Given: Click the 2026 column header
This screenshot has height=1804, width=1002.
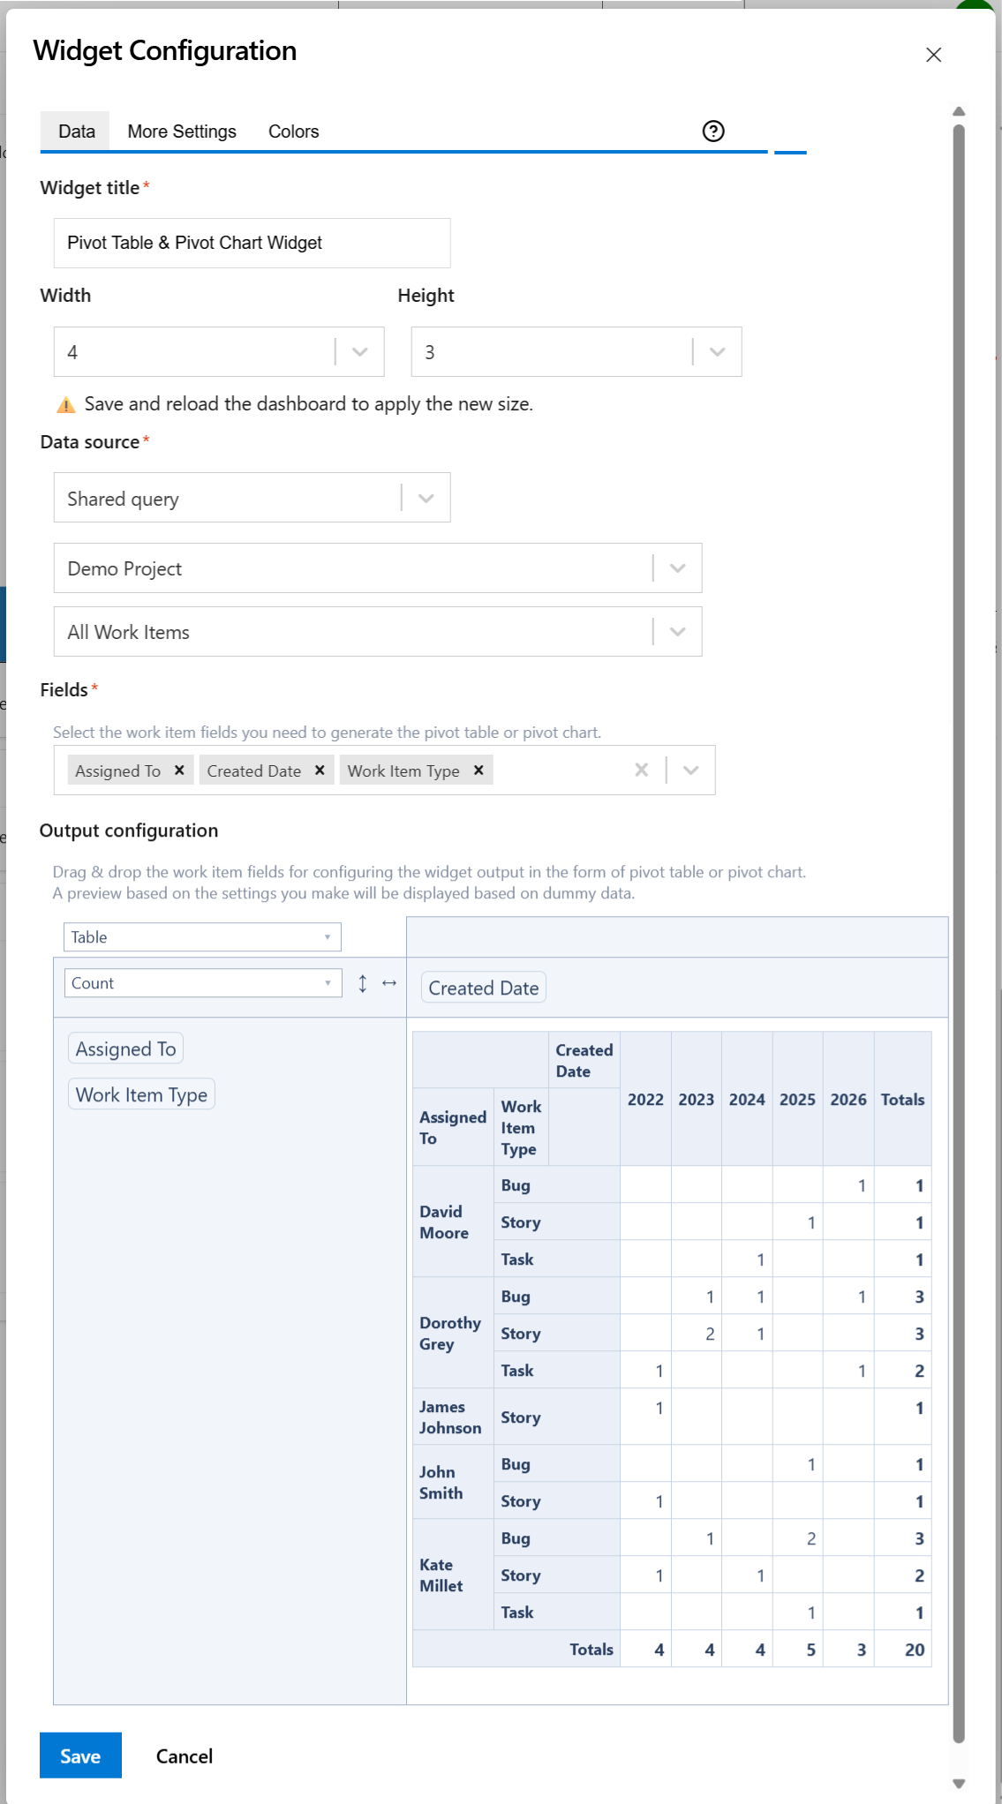Looking at the screenshot, I should tap(848, 1100).
